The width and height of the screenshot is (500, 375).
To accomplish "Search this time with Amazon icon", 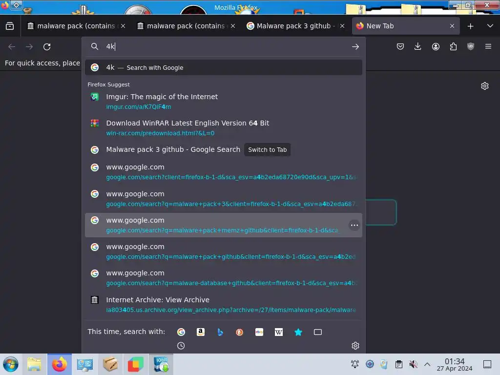I will 201,332.
